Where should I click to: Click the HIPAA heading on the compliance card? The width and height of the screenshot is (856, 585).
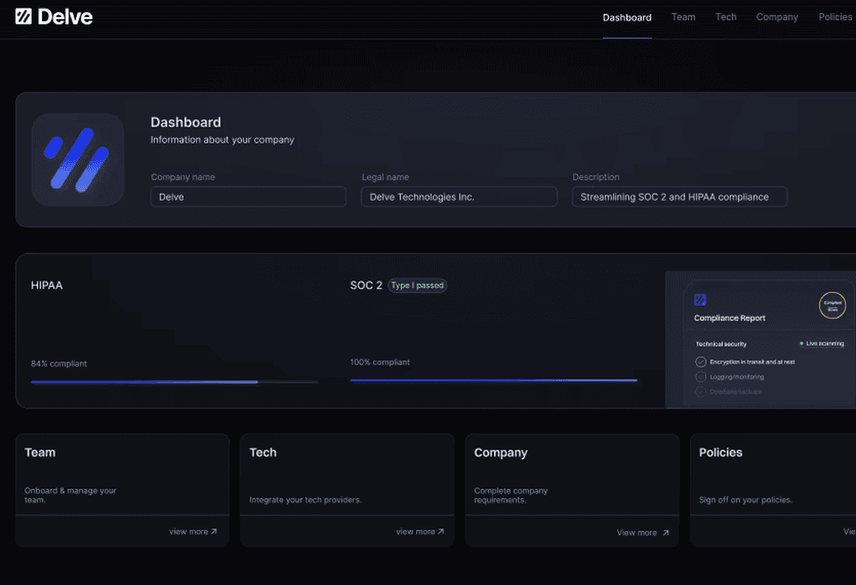(x=46, y=285)
